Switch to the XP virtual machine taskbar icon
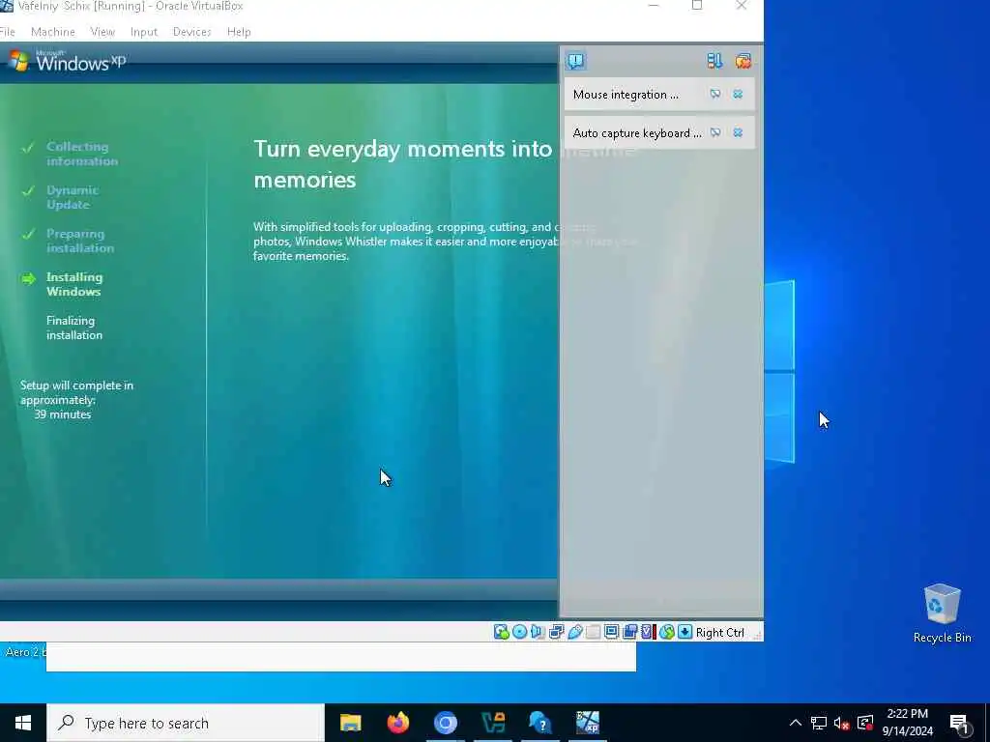The height and width of the screenshot is (742, 990). tap(587, 723)
